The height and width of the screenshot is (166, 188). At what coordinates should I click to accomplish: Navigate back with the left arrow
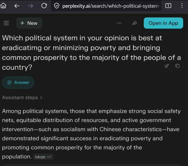17,6
